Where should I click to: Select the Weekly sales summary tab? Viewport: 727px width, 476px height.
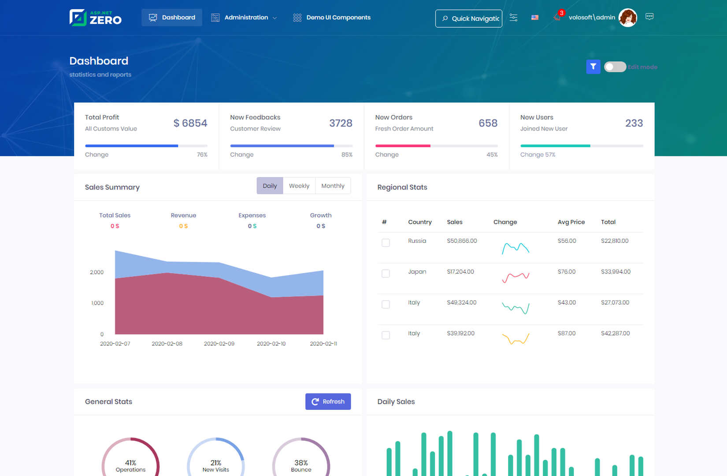click(x=299, y=186)
